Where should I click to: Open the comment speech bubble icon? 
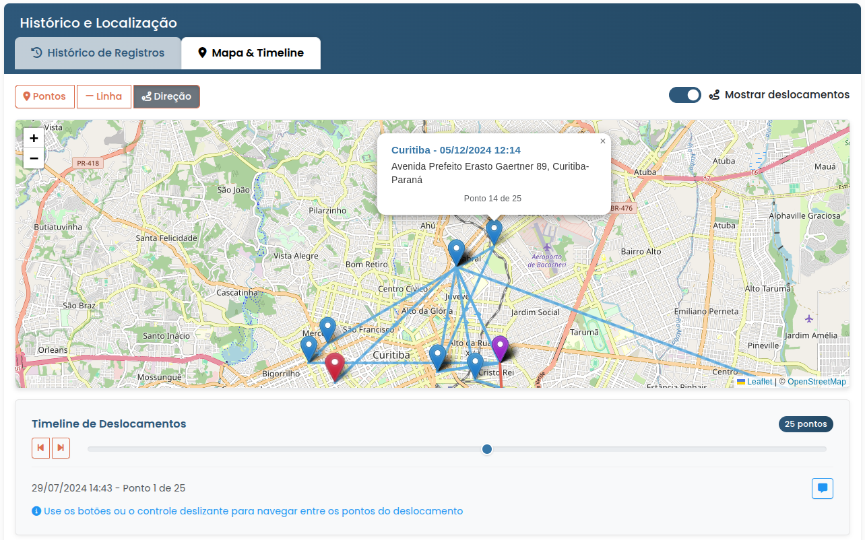822,488
